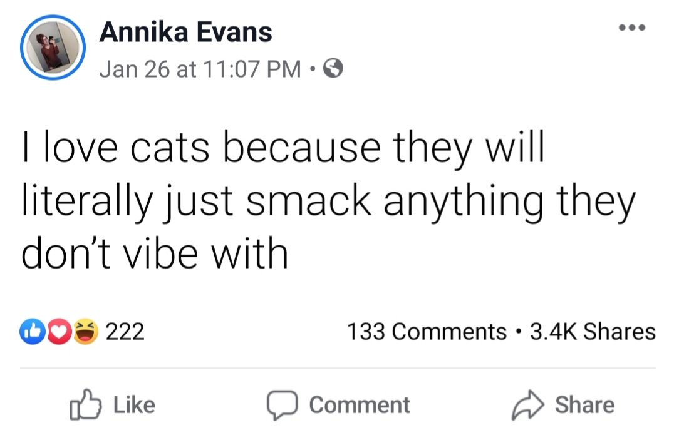Screen dimensions: 674x440
Task: Click the globe public privacy icon
Action: (333, 68)
